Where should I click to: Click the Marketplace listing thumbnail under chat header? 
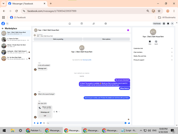[x=35, y=35]
